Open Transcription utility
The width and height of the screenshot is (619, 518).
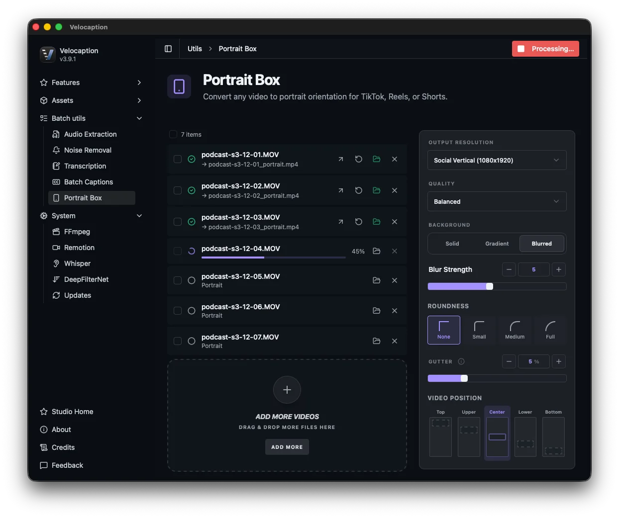[92, 166]
